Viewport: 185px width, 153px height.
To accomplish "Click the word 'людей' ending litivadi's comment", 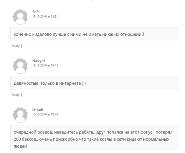I will coord(20,146).
